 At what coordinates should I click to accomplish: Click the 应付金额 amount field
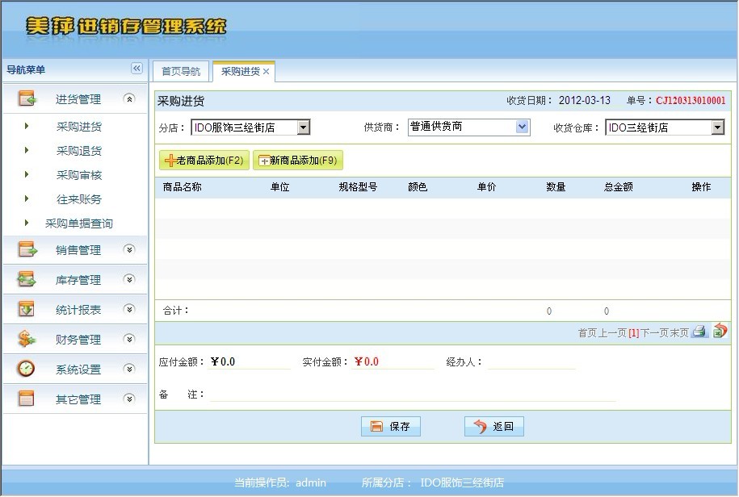pos(250,361)
